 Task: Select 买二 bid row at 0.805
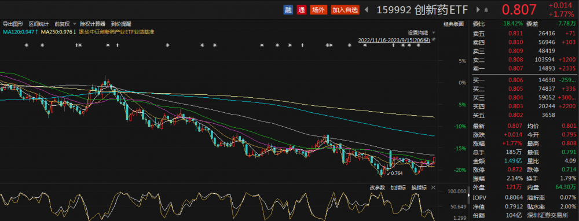tap(525, 89)
